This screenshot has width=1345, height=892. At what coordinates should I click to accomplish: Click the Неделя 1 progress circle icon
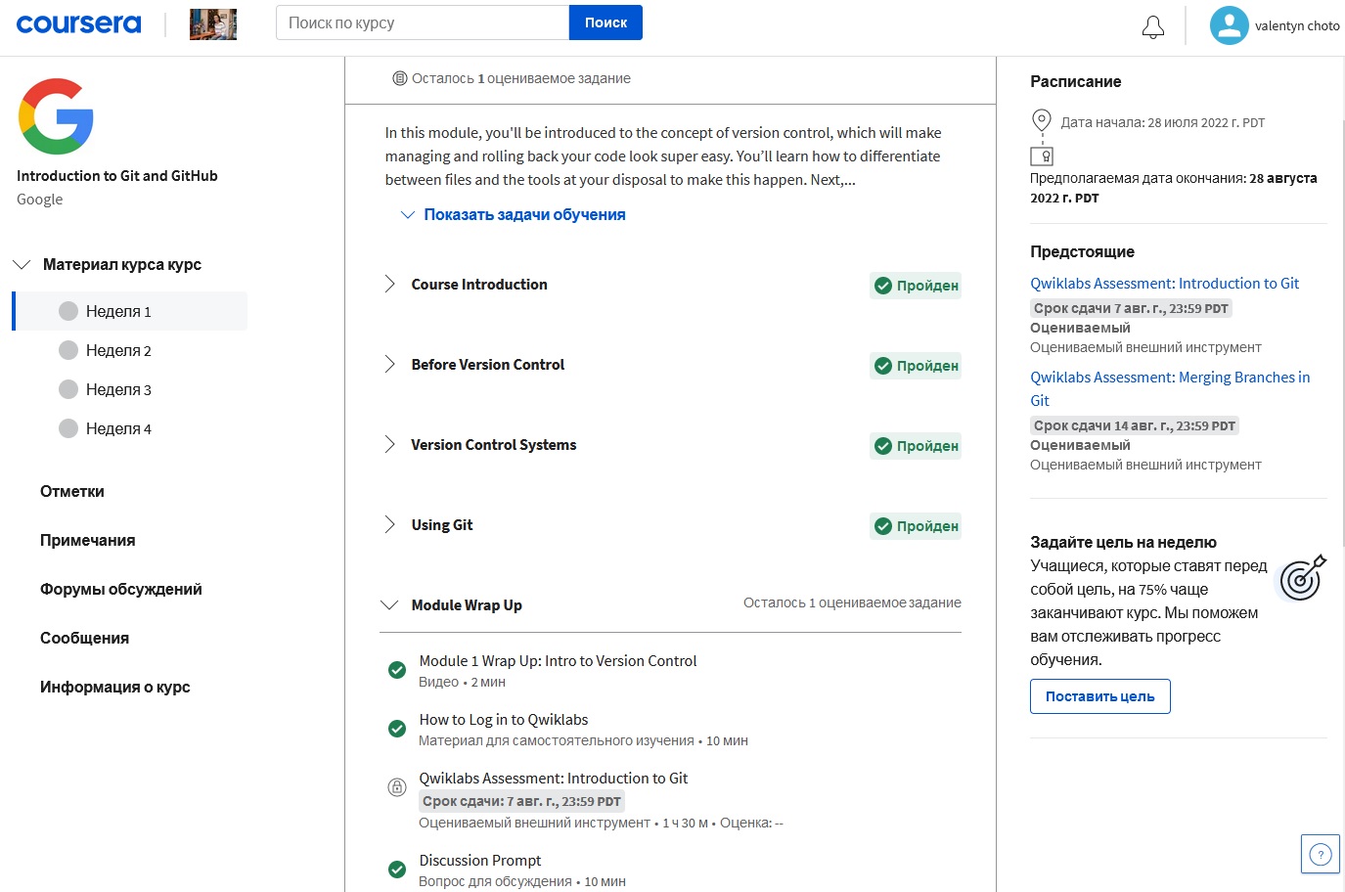[x=68, y=311]
